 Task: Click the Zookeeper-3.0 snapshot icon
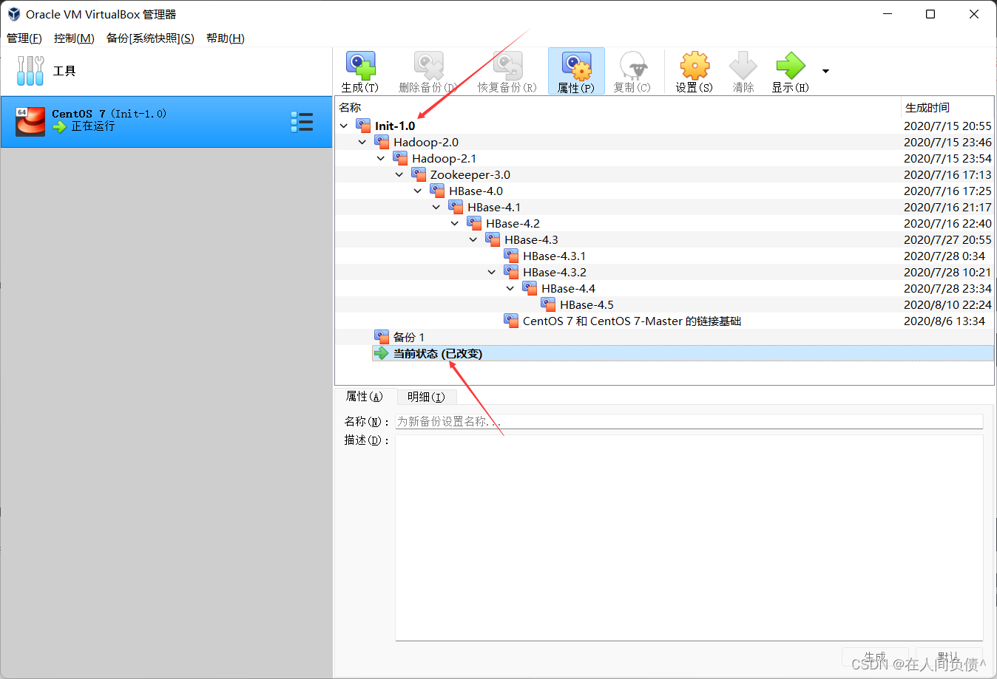[x=419, y=174]
